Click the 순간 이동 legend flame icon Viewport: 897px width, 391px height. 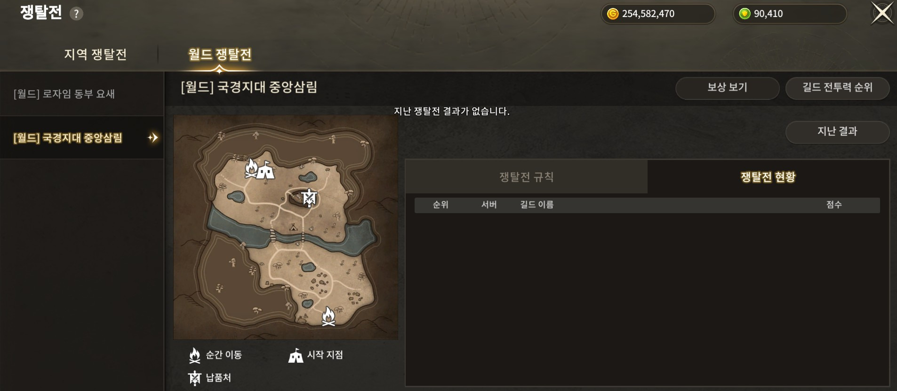tap(194, 355)
